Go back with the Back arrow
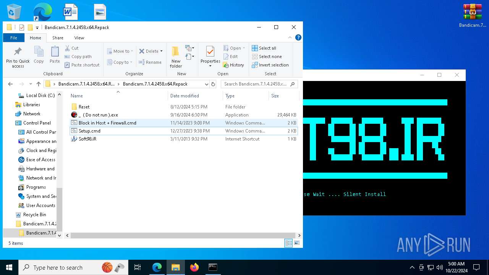The width and height of the screenshot is (489, 275). 10,84
